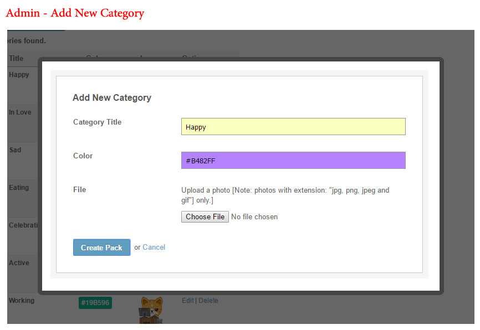Select the Working category title

click(x=21, y=301)
